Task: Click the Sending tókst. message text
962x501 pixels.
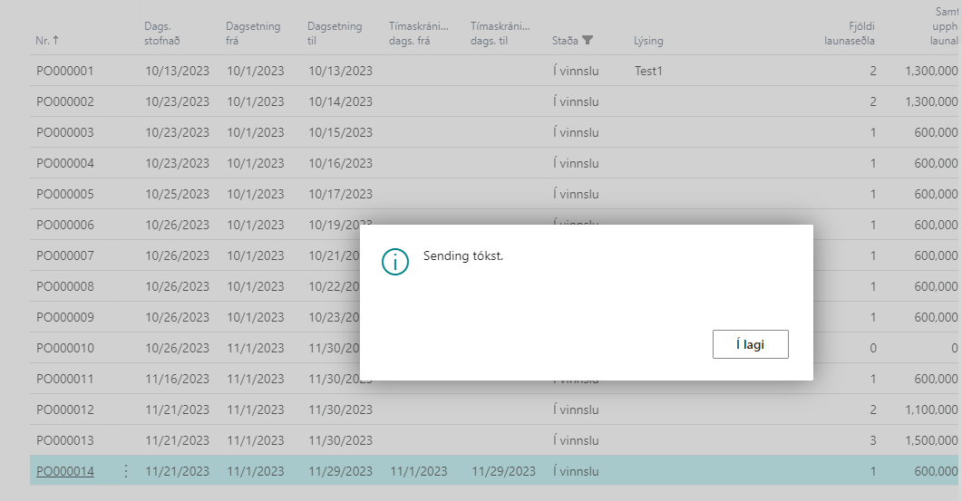Action: point(462,256)
